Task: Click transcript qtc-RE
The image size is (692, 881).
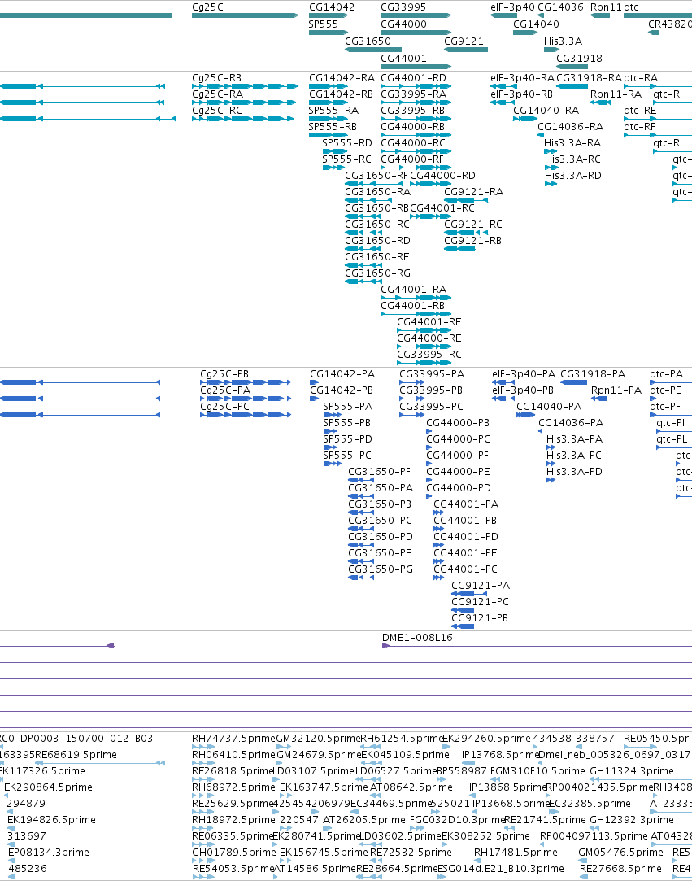Action: pos(640,110)
